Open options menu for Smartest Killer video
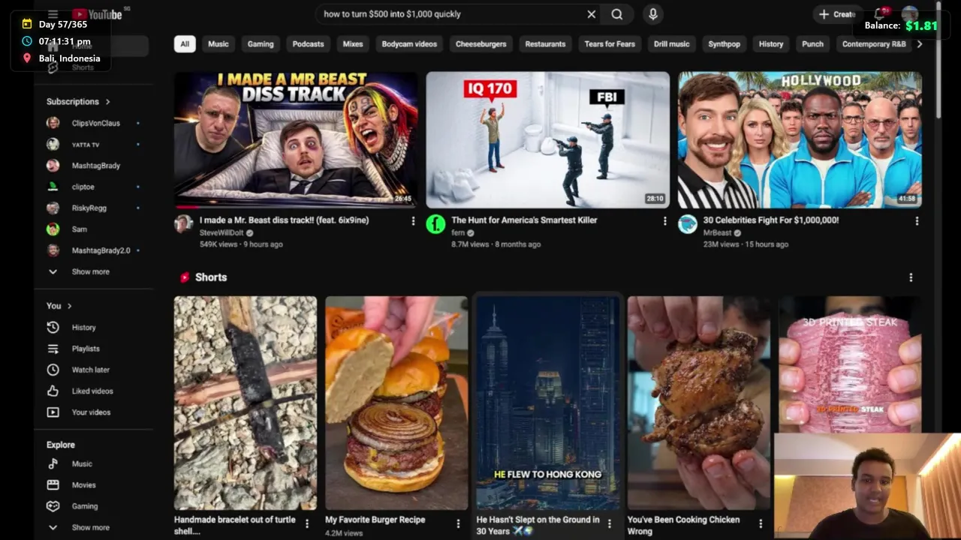Viewport: 961px width, 540px height. (664, 220)
